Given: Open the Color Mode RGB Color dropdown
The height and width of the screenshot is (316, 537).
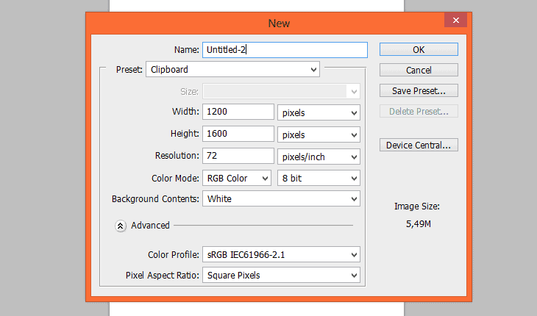Looking at the screenshot, I should coord(237,178).
